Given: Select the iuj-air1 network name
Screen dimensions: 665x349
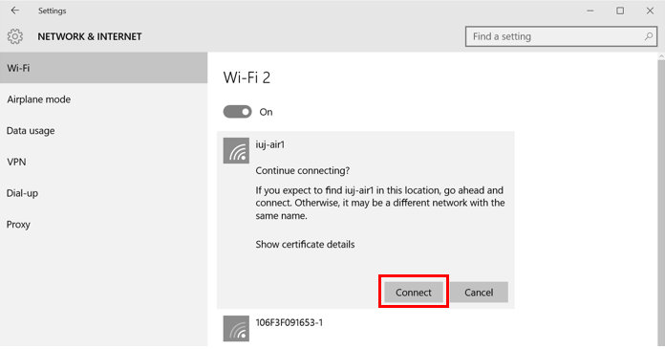Looking at the screenshot, I should (x=270, y=144).
